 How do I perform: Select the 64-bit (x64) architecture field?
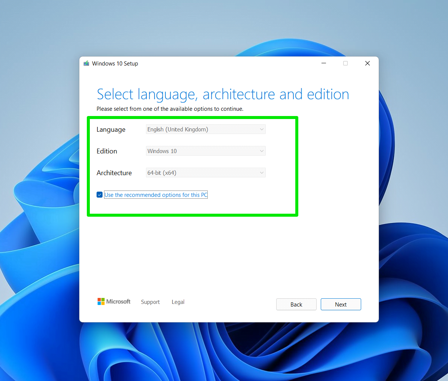(x=202, y=173)
